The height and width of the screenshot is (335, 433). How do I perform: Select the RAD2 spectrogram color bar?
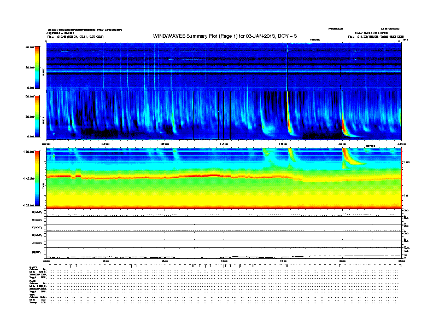click(37, 67)
